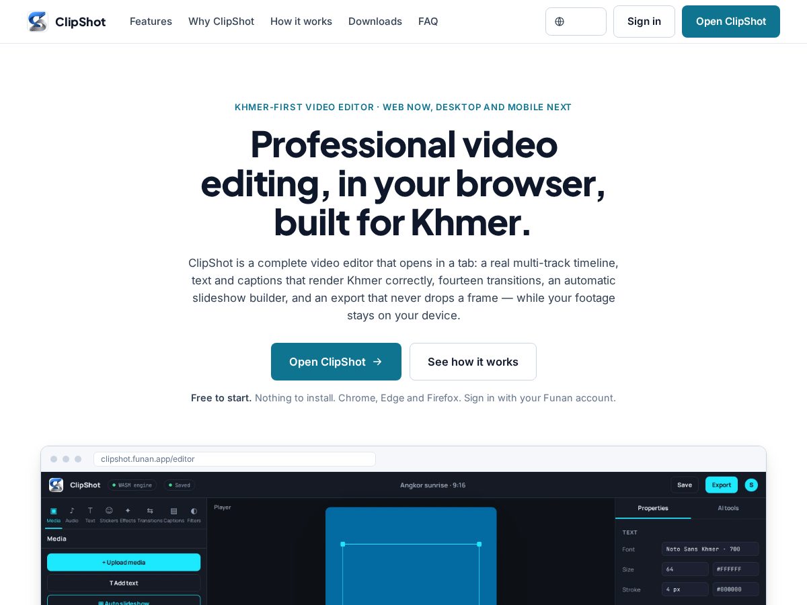
Task: Go to Features in the navigation
Action: 151,22
